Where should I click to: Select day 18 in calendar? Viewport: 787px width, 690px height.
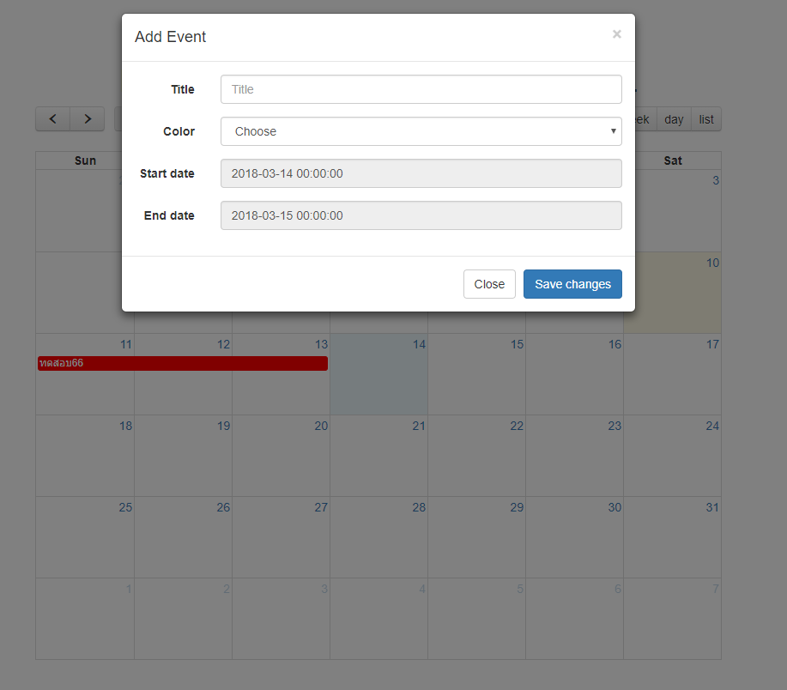[x=85, y=456]
